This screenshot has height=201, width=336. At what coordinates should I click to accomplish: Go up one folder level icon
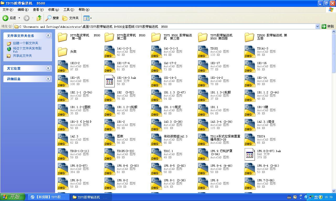coord(39,18)
